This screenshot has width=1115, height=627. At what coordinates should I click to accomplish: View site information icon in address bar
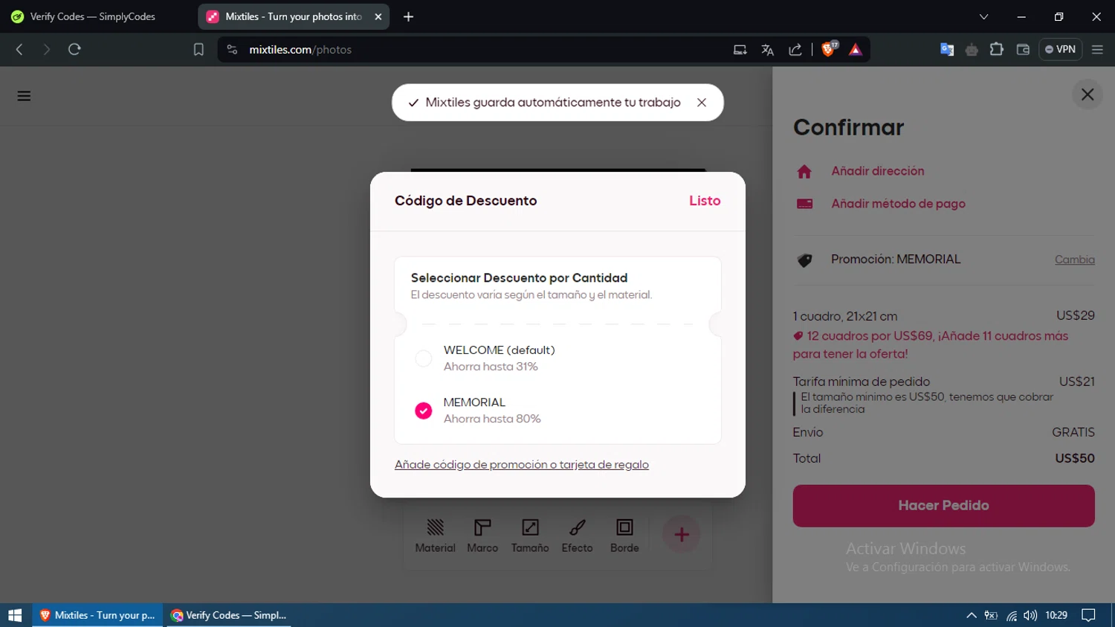(x=233, y=50)
